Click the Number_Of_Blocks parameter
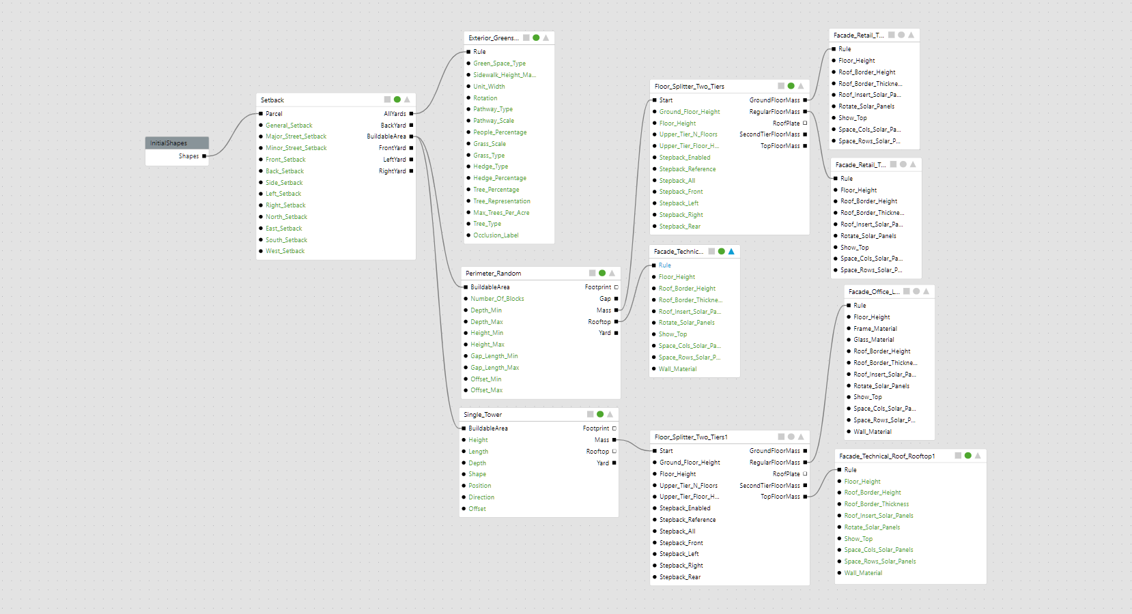This screenshot has height=614, width=1132. coord(498,299)
